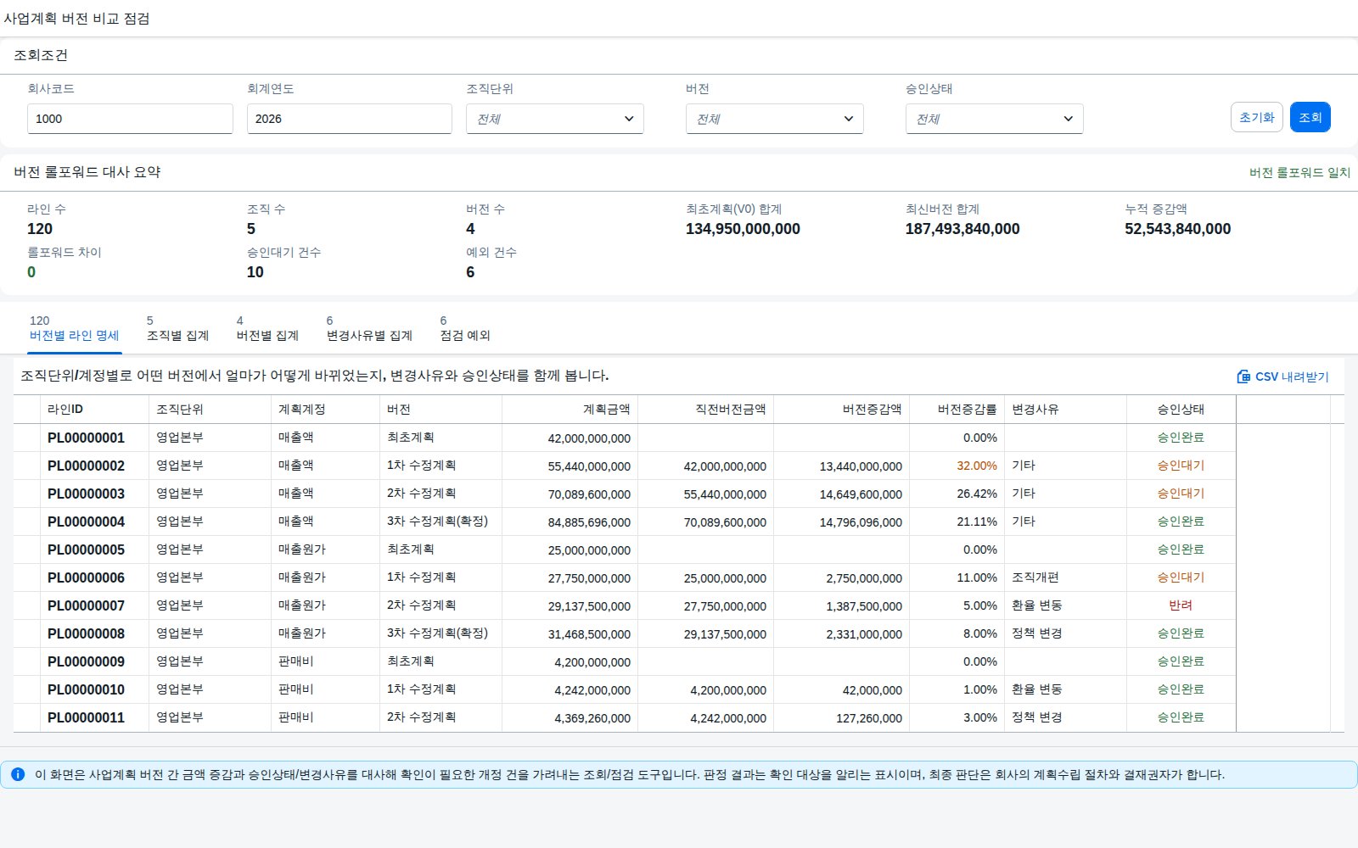Click the 회계연도 input field
1358x848 pixels.
[x=349, y=119]
